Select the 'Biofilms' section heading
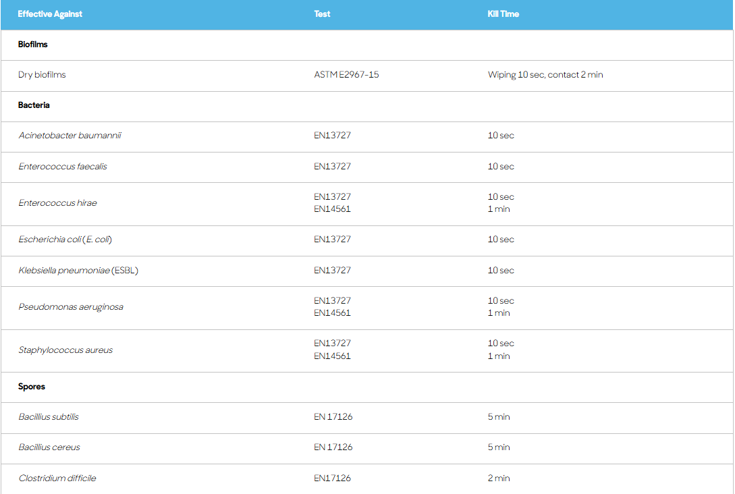The image size is (735, 494). pos(33,45)
